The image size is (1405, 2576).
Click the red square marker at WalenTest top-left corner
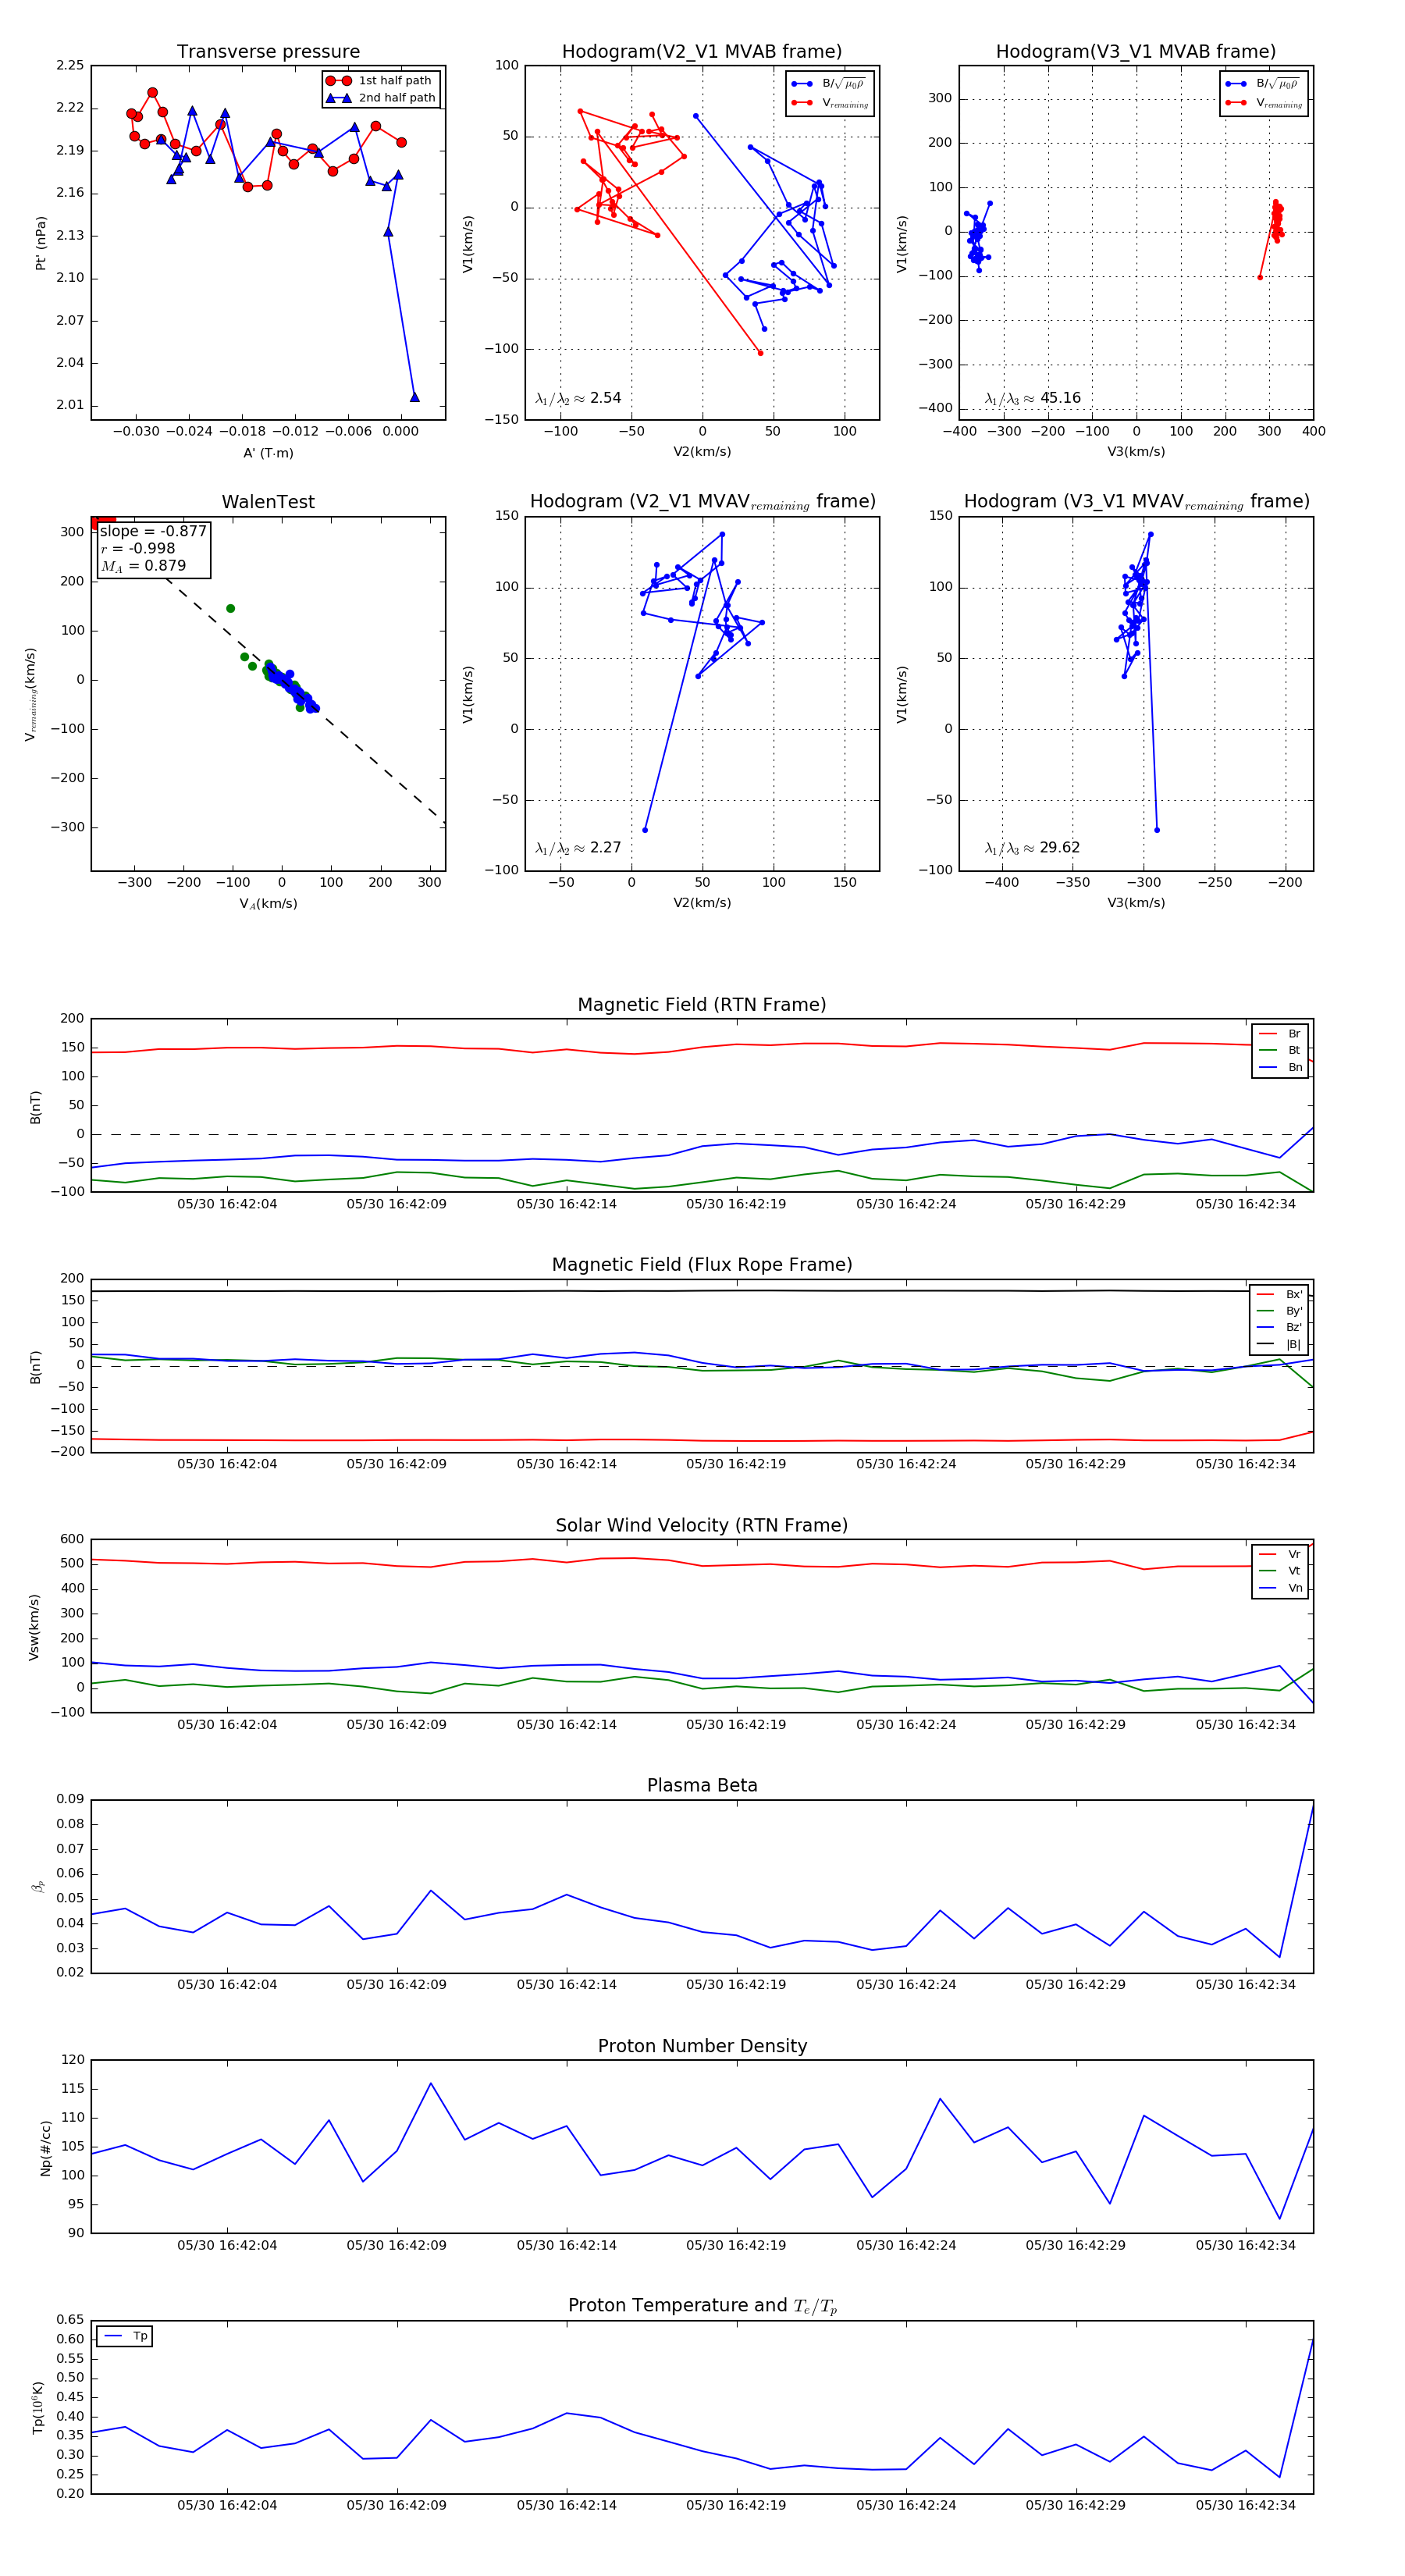click(103, 522)
